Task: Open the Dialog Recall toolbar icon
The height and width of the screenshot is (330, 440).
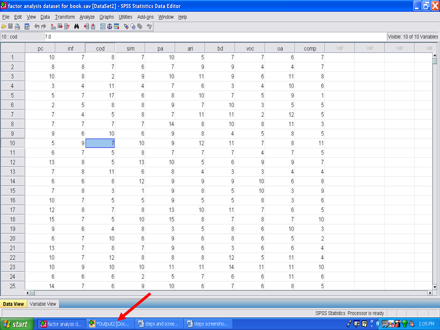Action: tap(27, 27)
